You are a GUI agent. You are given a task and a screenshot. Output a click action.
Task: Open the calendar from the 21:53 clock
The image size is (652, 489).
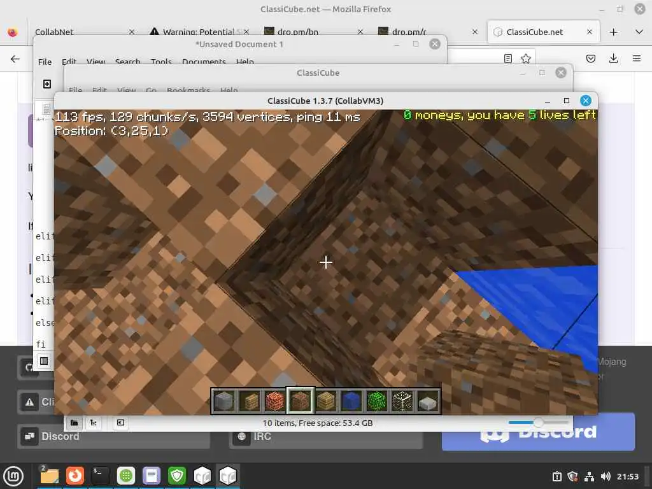coord(627,476)
